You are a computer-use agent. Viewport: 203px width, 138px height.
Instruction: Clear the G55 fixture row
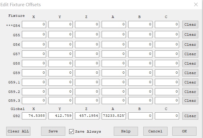[190, 34]
